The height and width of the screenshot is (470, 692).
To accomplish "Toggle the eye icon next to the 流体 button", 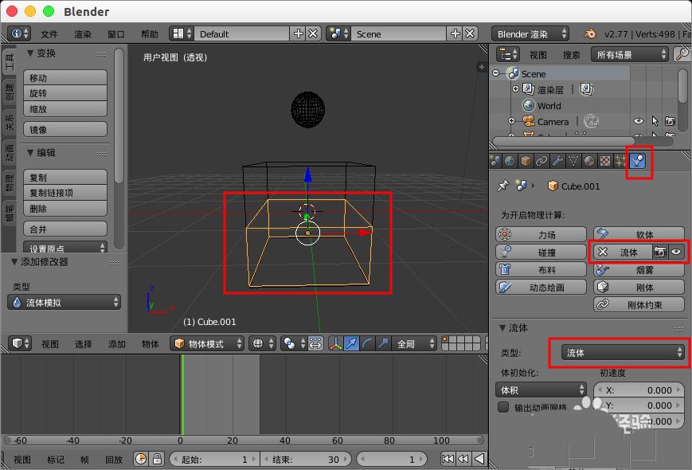I will 675,250.
